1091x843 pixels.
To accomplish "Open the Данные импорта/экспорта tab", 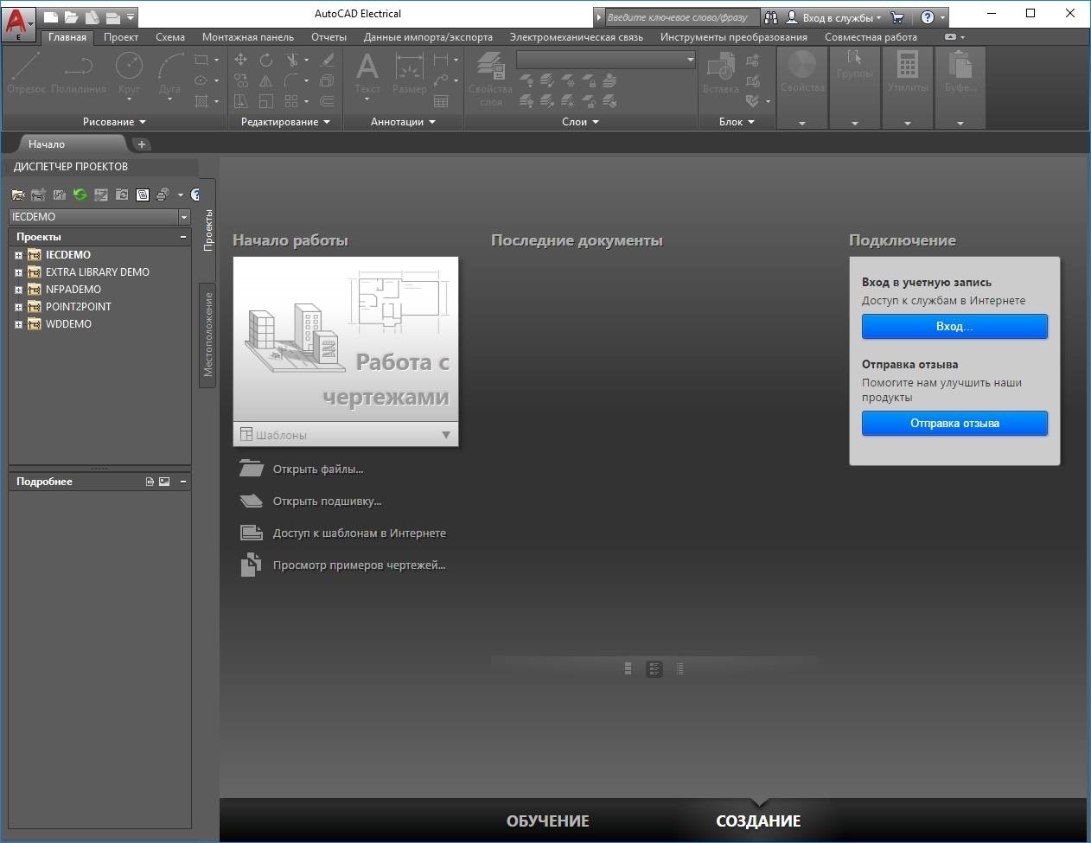I will pyautogui.click(x=428, y=37).
